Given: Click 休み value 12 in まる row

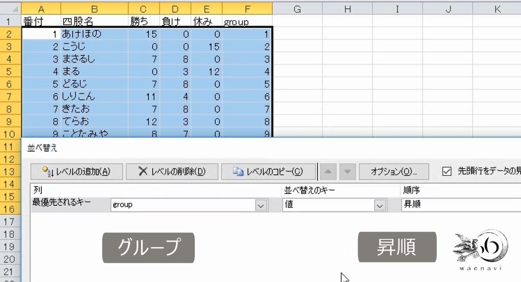Looking at the screenshot, I should [207, 71].
